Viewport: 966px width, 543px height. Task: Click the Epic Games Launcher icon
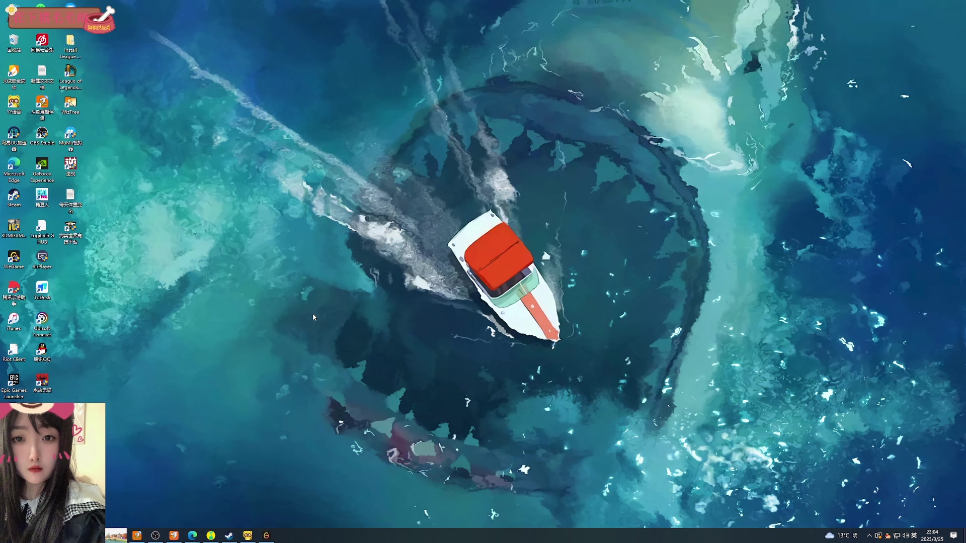point(14,381)
